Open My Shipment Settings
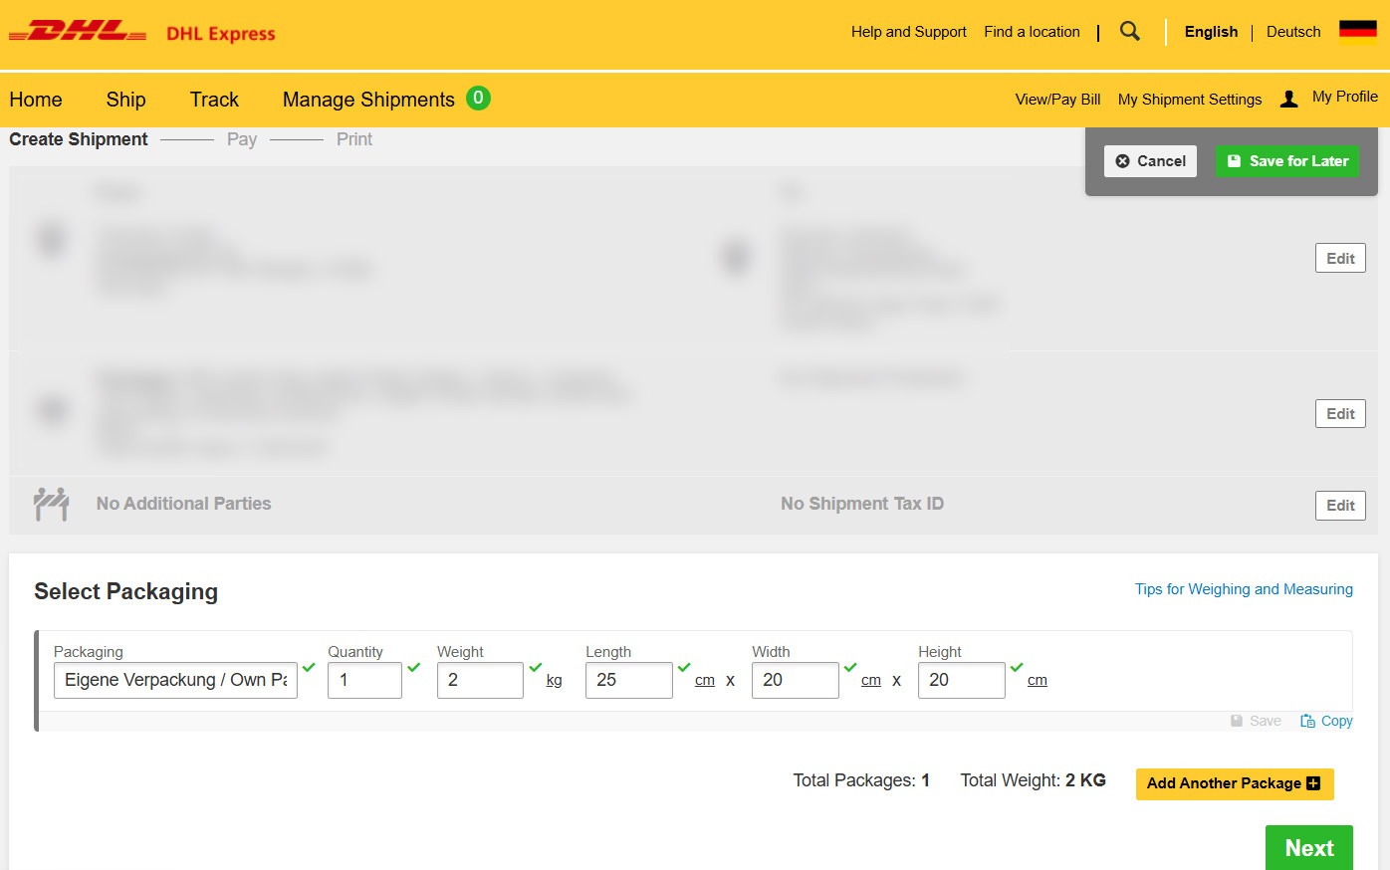The image size is (1390, 870). pyautogui.click(x=1190, y=100)
